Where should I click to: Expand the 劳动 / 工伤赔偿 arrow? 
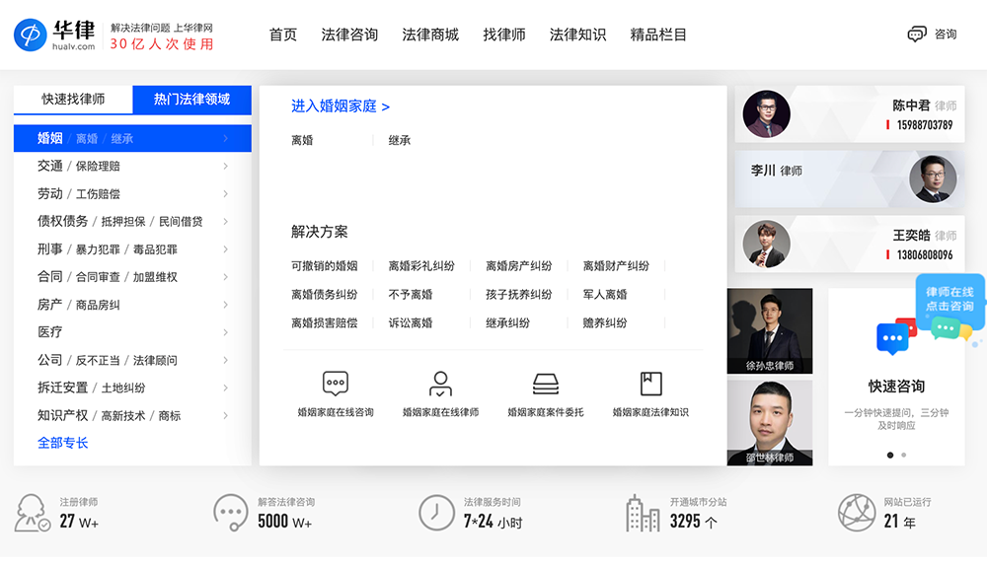click(x=225, y=194)
